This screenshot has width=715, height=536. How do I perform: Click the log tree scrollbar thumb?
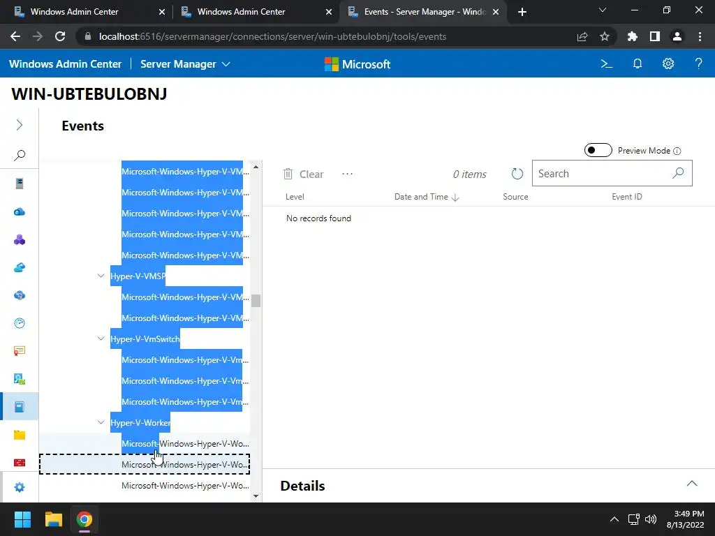tap(256, 301)
